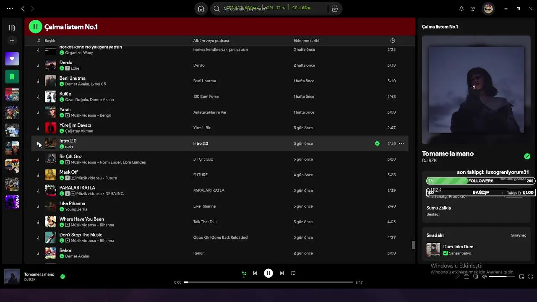Viewport: 537px width, 302px height.
Task: Create new playlist with plus icon
Action: tap(12, 41)
